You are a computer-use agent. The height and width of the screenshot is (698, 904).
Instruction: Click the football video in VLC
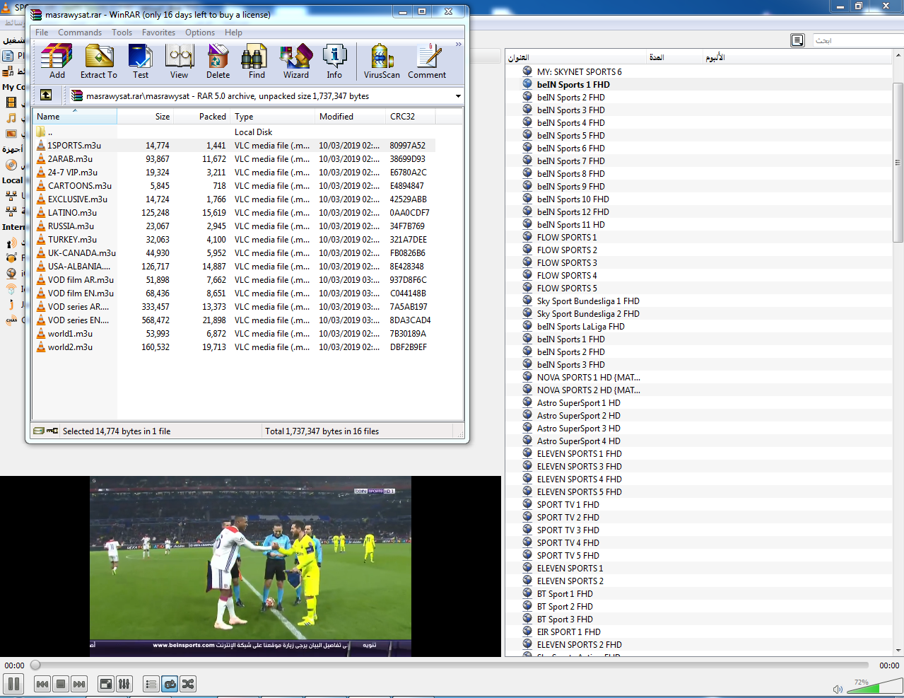click(x=250, y=566)
